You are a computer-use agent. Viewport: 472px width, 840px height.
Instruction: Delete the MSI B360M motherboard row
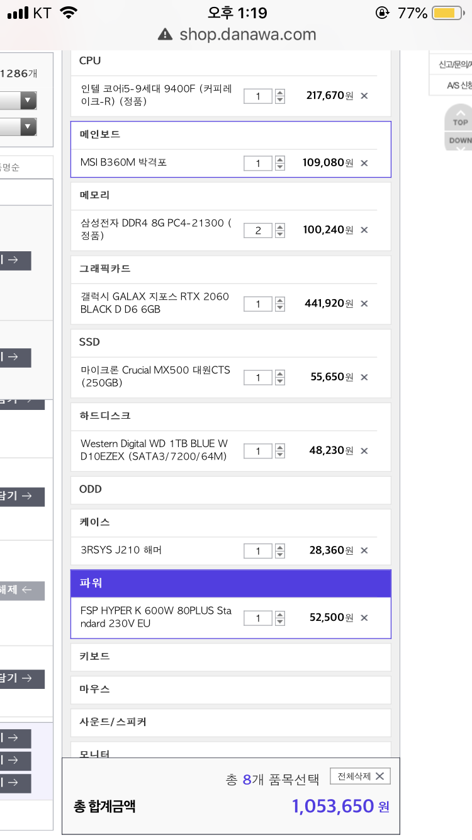(364, 163)
